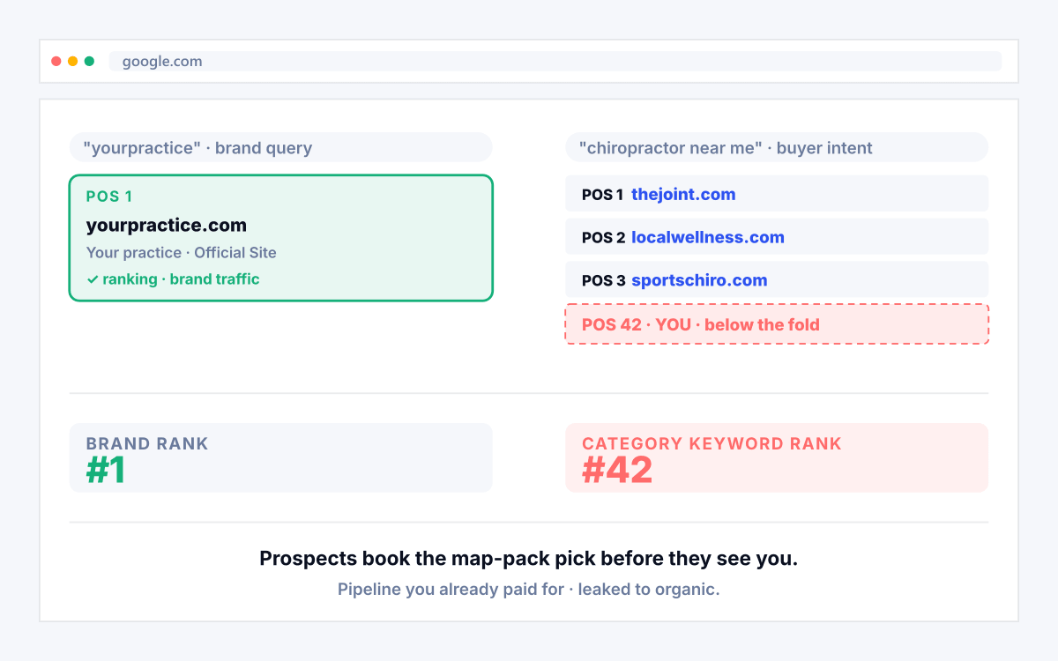Click "Your practice · Official Site" description
This screenshot has width=1058, height=661.
tap(182, 253)
